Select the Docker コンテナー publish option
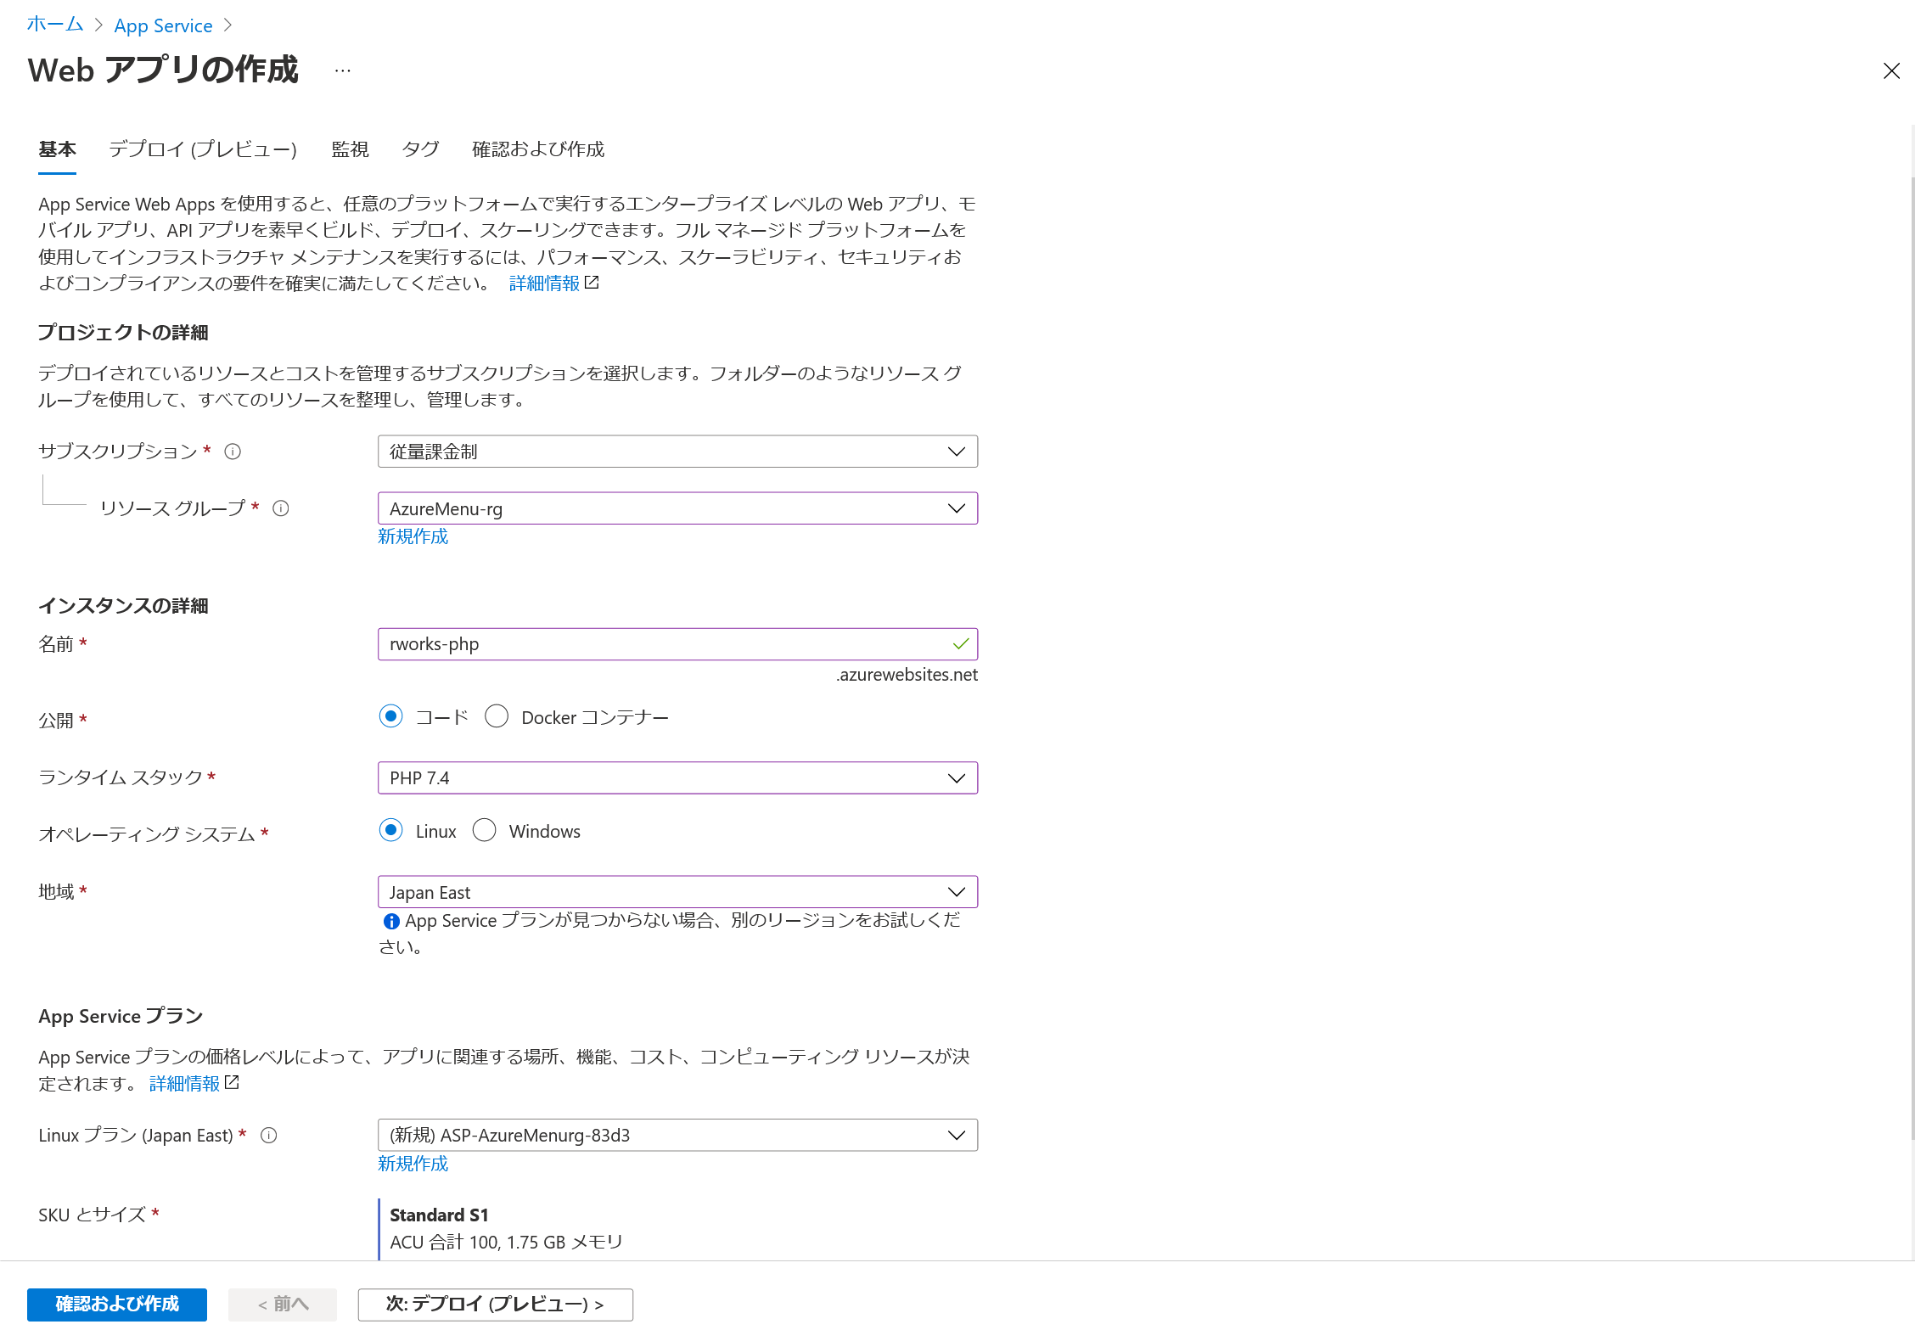Viewport: 1915px width, 1330px height. (x=497, y=716)
